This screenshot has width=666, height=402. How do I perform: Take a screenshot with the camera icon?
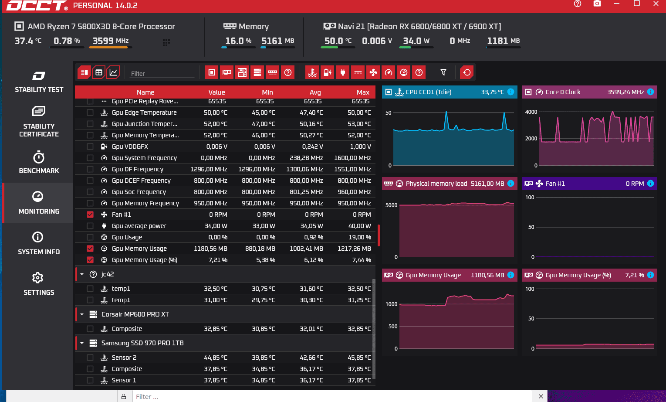click(x=597, y=3)
